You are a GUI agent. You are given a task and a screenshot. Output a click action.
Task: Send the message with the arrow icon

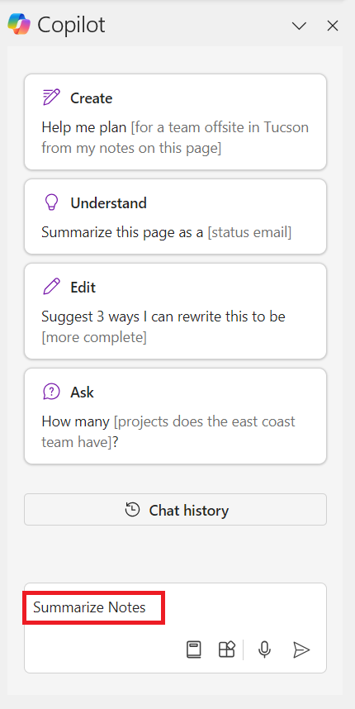tap(301, 650)
